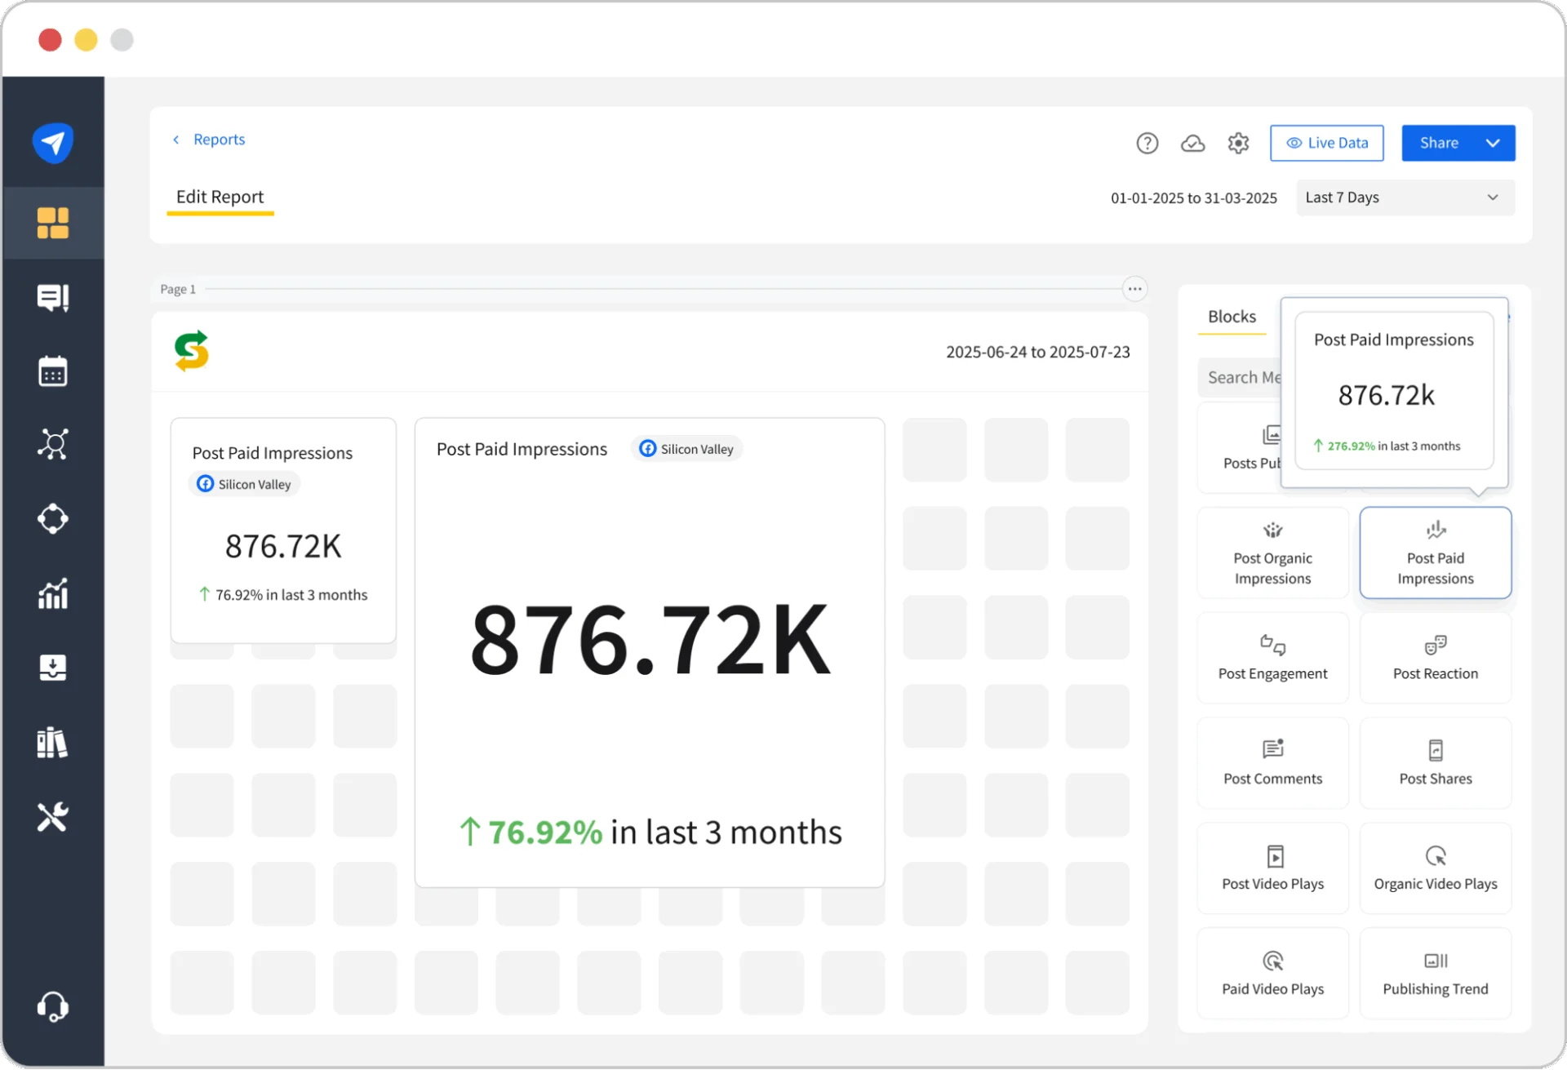
Task: Open the Page 1 options ellipsis menu
Action: click(1134, 288)
